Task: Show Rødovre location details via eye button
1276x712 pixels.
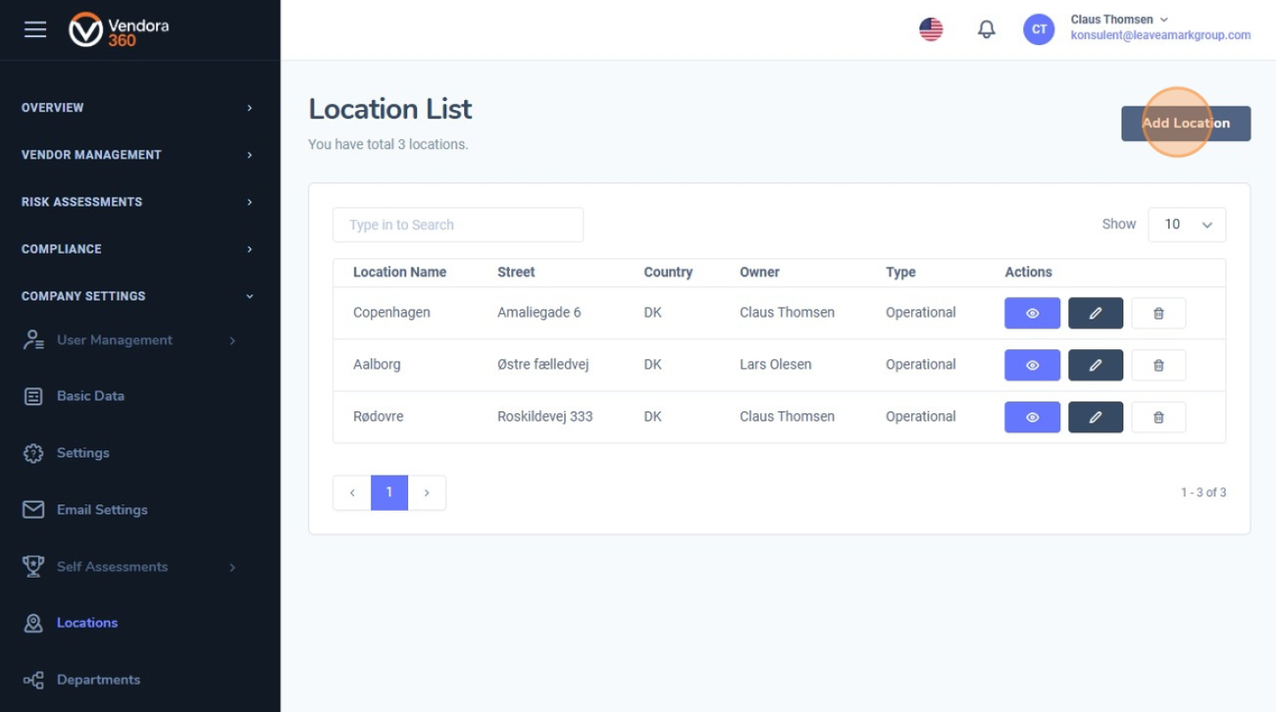Action: [1032, 418]
